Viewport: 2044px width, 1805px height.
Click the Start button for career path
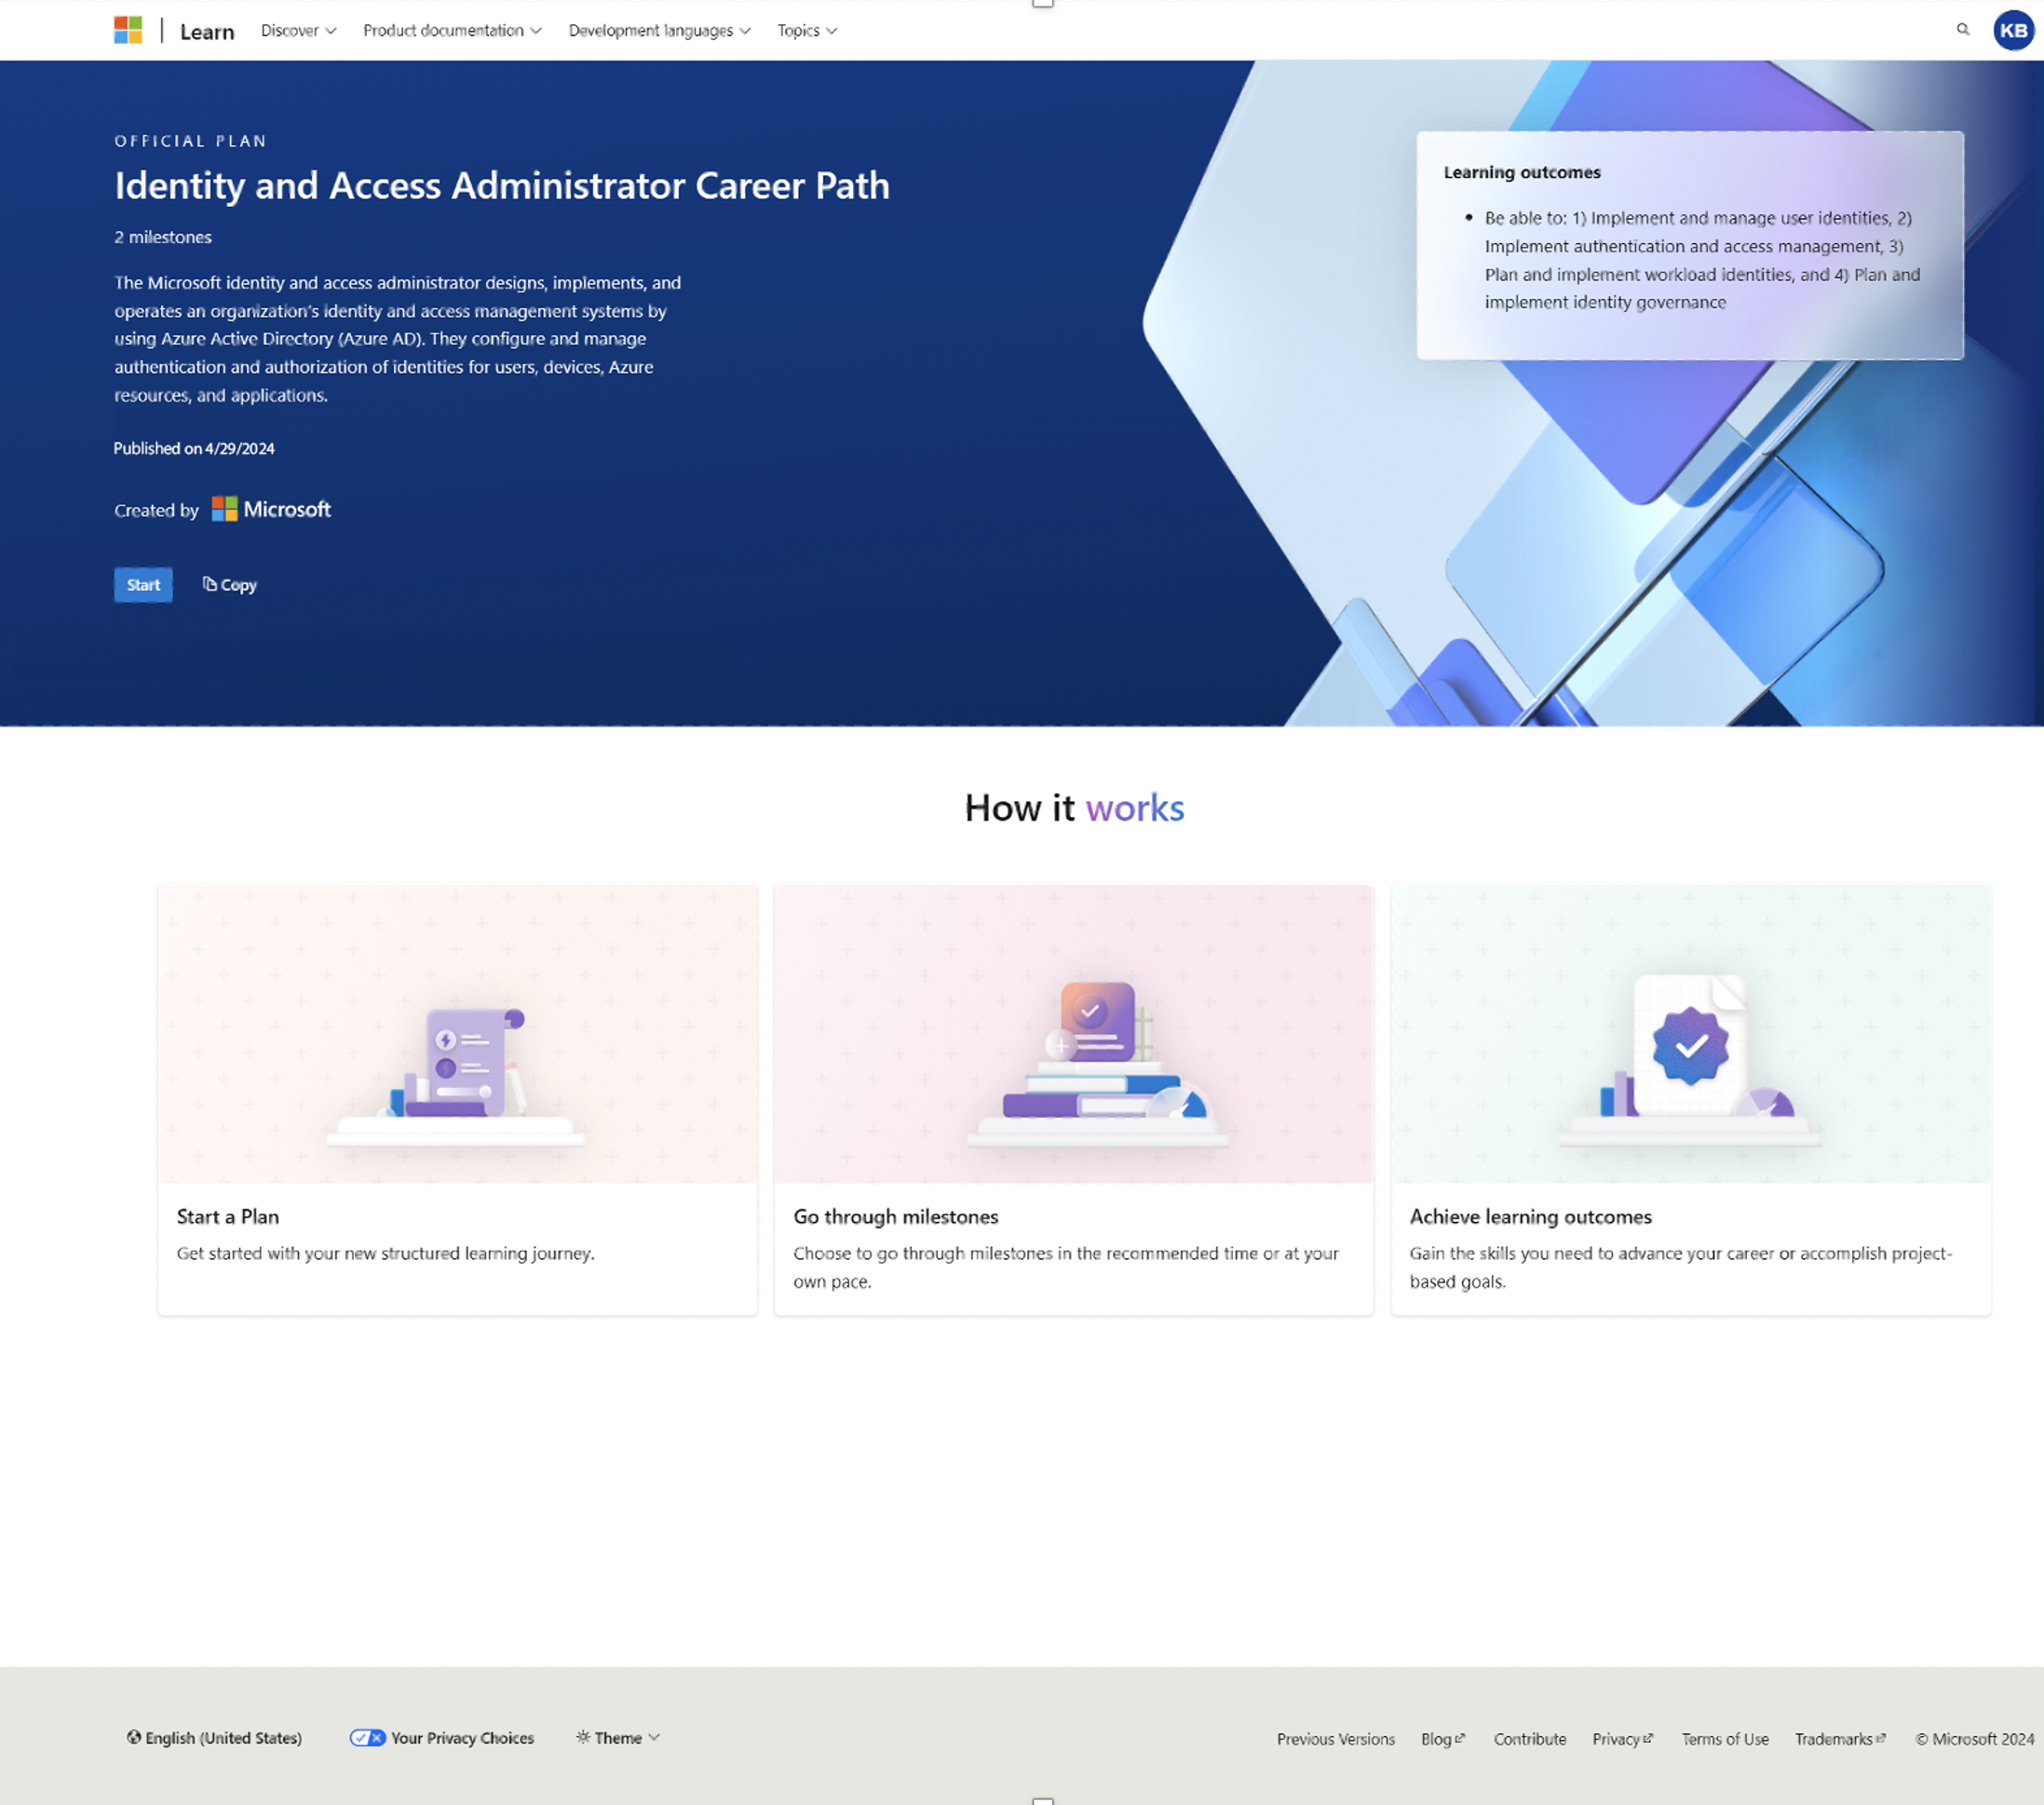[142, 584]
